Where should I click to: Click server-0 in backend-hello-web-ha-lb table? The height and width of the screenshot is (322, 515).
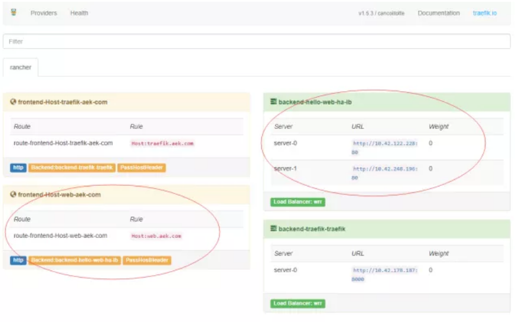tap(286, 143)
